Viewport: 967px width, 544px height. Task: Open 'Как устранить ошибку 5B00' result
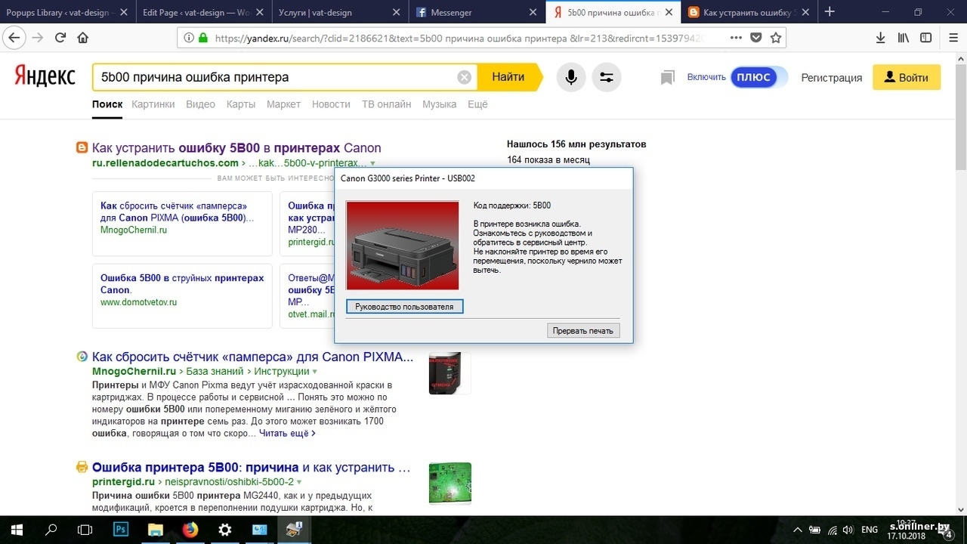[x=236, y=148]
